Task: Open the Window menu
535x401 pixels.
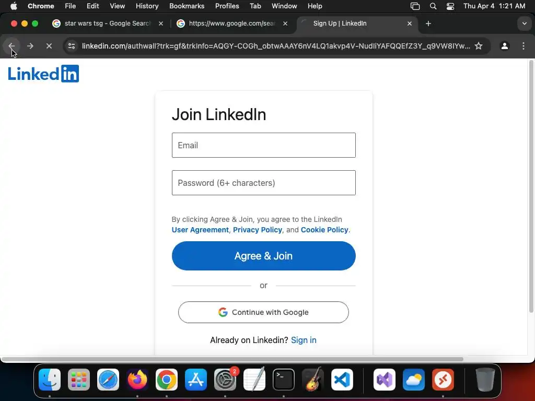Action: (284, 6)
